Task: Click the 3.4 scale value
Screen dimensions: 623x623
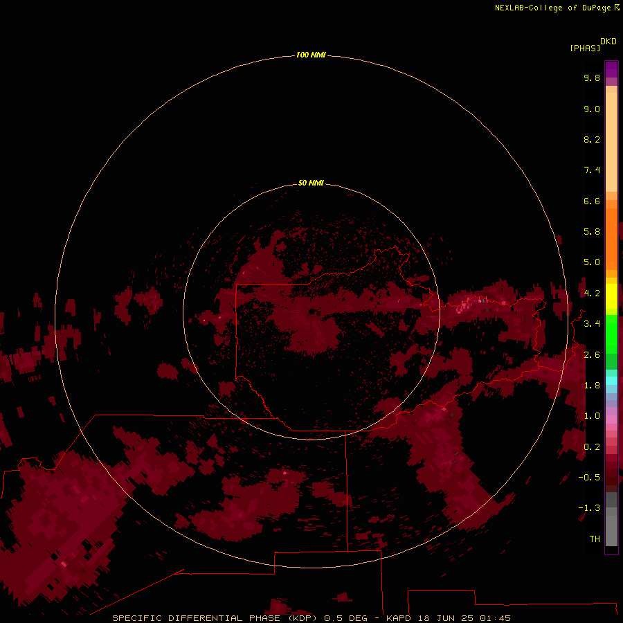Action: [592, 324]
